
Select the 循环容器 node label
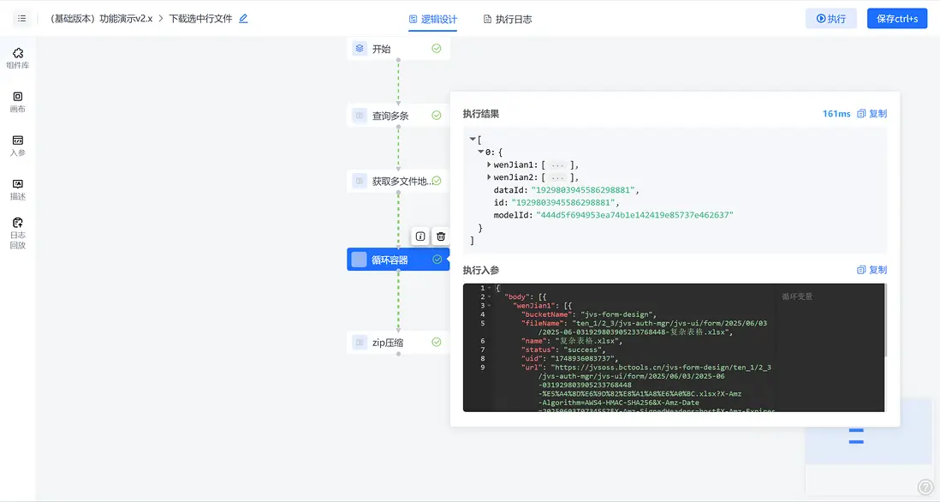[390, 260]
